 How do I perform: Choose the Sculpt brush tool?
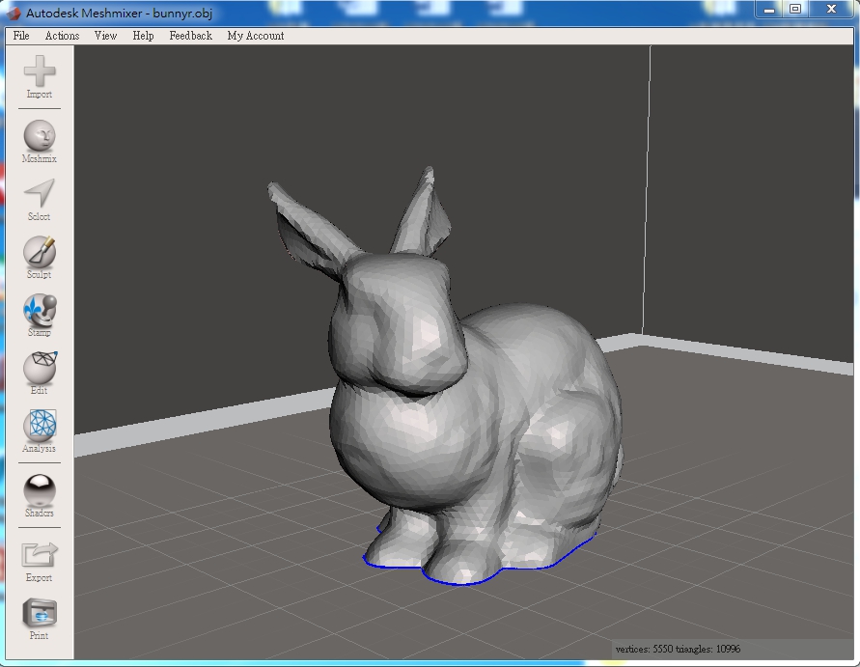click(x=40, y=252)
